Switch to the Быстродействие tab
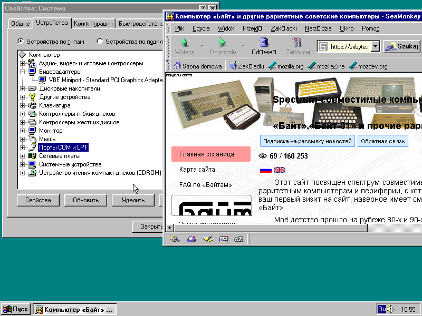The width and height of the screenshot is (422, 316). coord(140,24)
